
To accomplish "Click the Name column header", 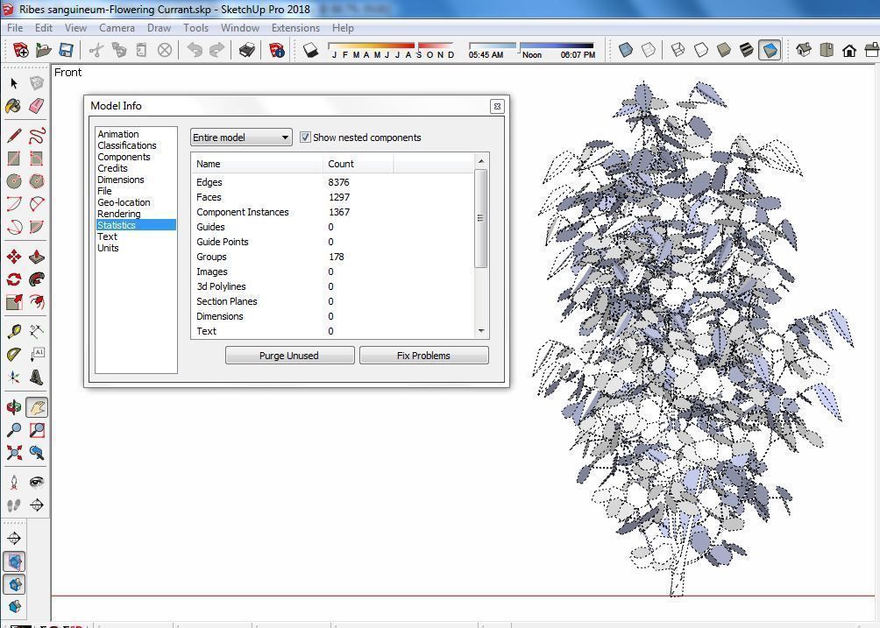I will [x=257, y=164].
